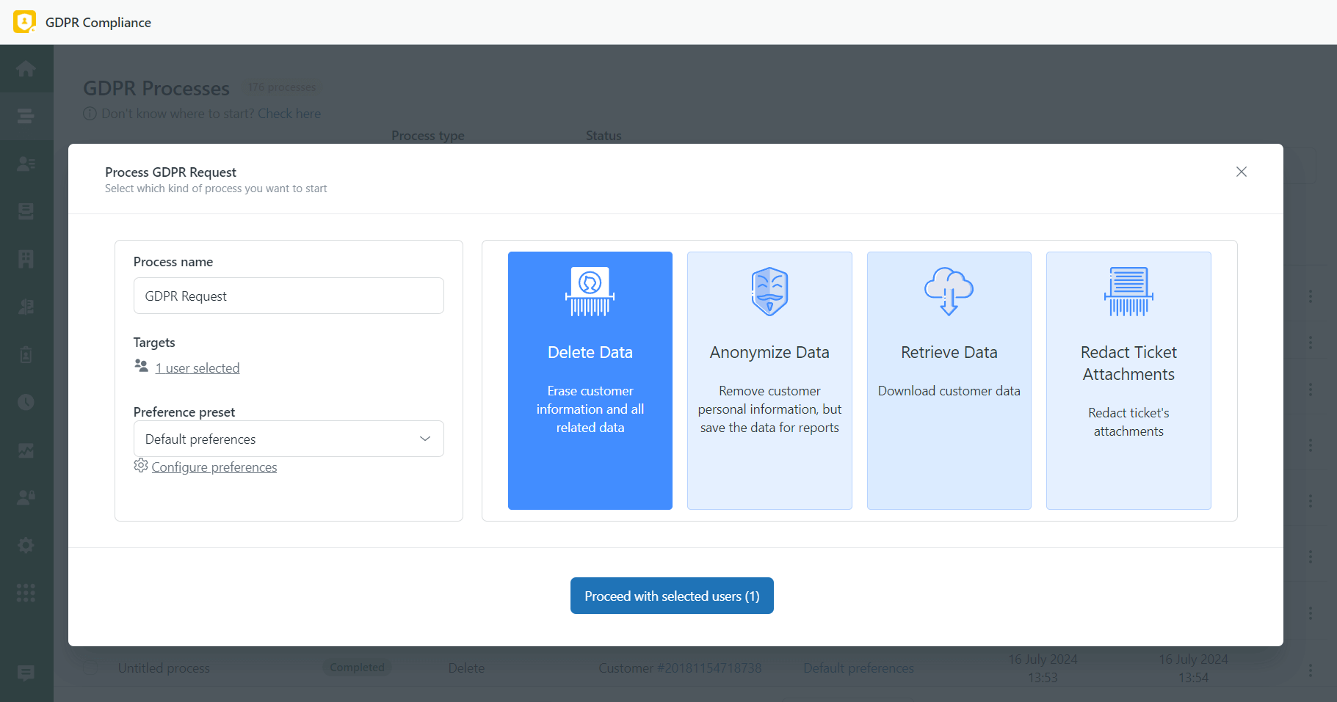Click the Delete type cell in Untitled process row

(467, 668)
